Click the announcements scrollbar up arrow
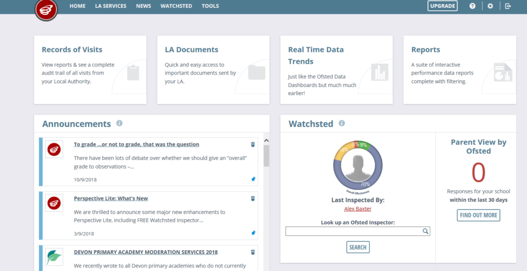This screenshot has height=271, width=527. pos(266,140)
